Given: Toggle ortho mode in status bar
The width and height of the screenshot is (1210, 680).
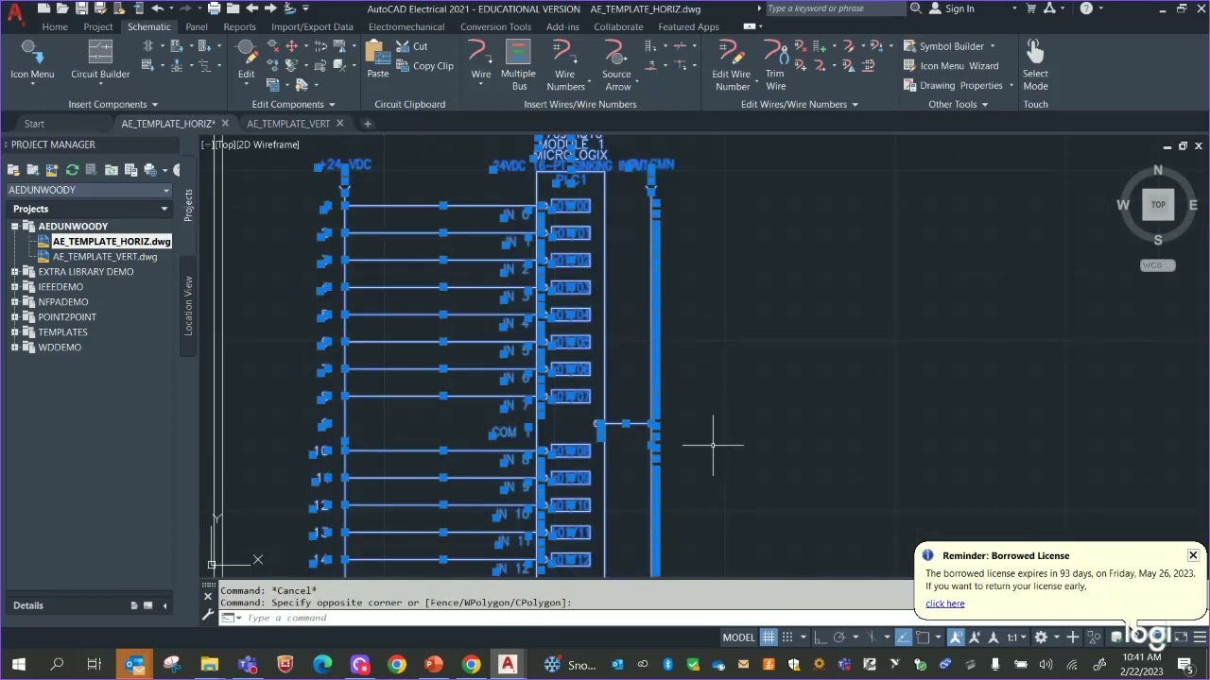Looking at the screenshot, I should [x=820, y=637].
